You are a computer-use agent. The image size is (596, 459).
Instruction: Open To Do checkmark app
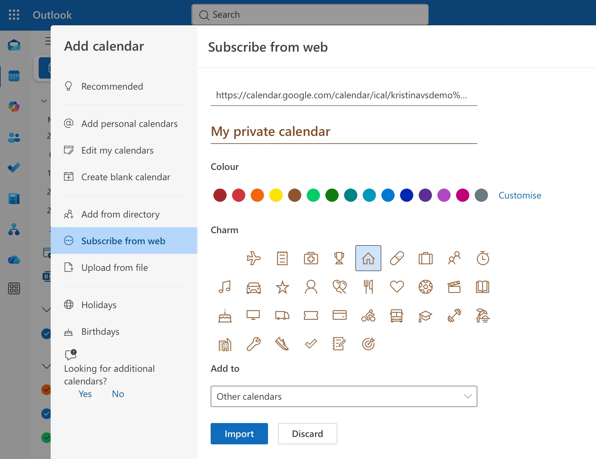point(14,168)
